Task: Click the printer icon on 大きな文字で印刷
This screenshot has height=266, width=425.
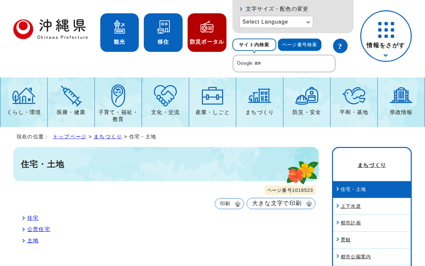Action: click(x=309, y=204)
